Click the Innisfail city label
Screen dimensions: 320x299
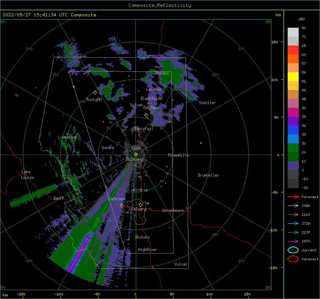point(144,129)
